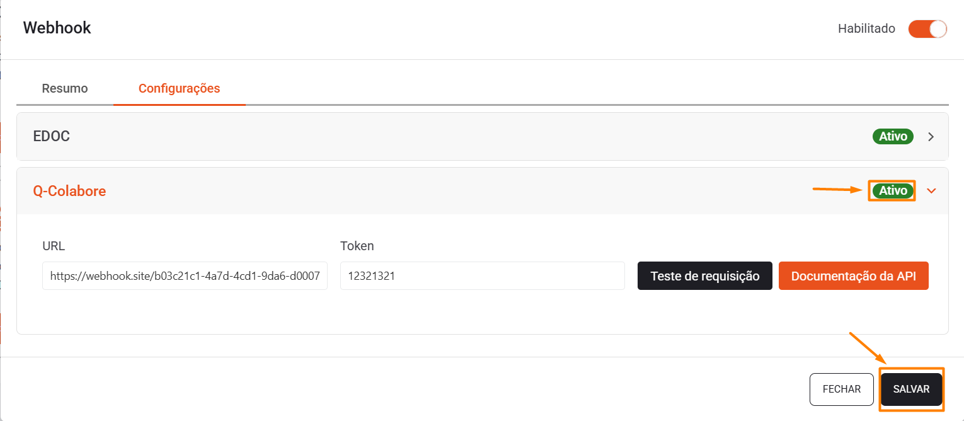This screenshot has height=421, width=964.
Task: Click the Token field label
Action: (x=357, y=246)
